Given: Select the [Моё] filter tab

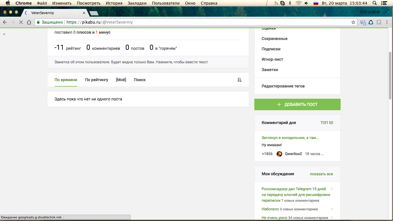Looking at the screenshot, I should pyautogui.click(x=121, y=80).
